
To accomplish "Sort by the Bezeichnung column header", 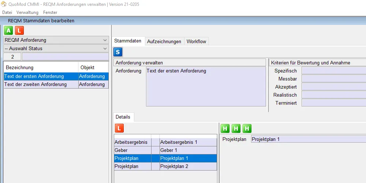I will coord(40,67).
